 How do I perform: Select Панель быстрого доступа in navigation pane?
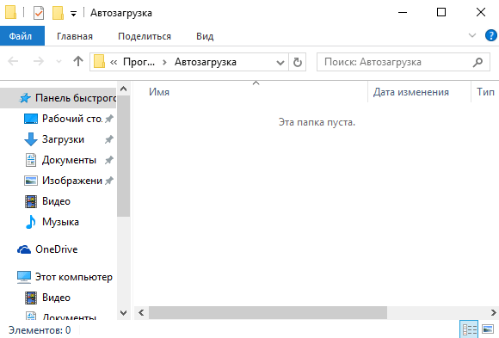pyautogui.click(x=58, y=98)
